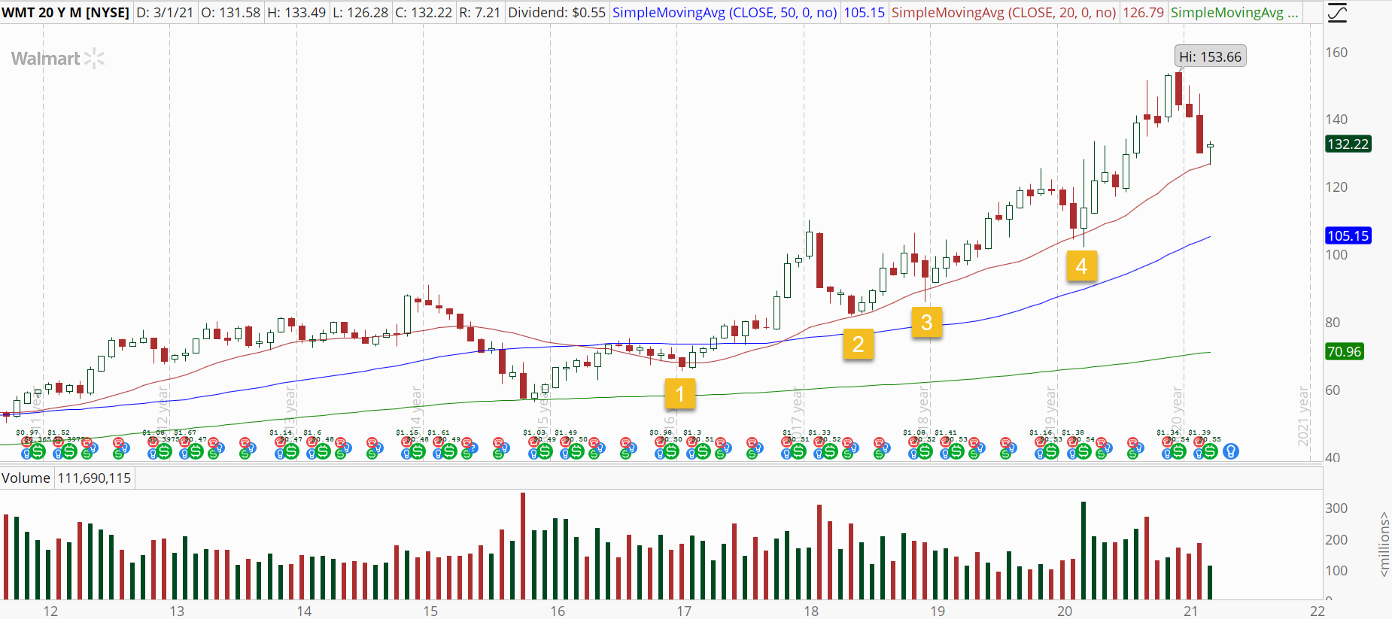1392x619 pixels.
Task: Click the $1.39 earnings label
Action: tap(1199, 432)
